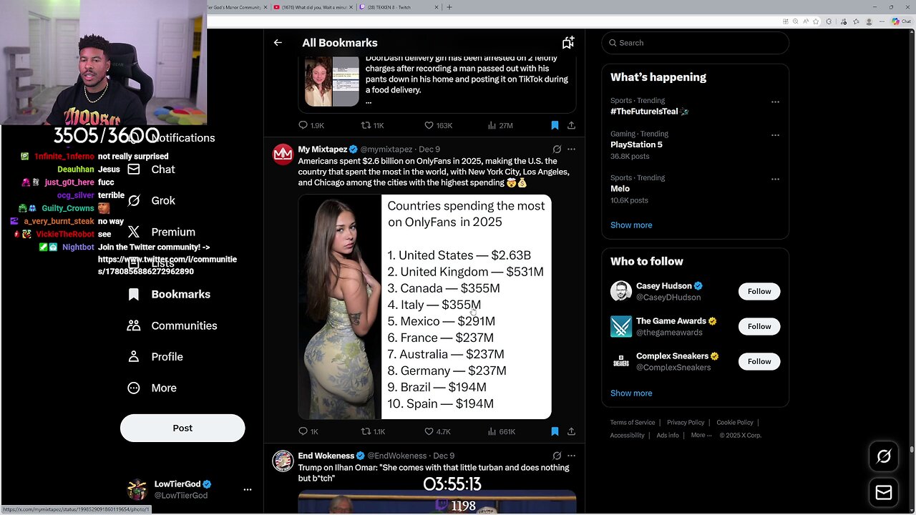Open Profile in sidebar navigation
Screen dimensions: 916x515
pos(155,356)
